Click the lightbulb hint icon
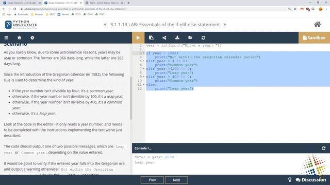The image size is (330, 185). pos(290,180)
